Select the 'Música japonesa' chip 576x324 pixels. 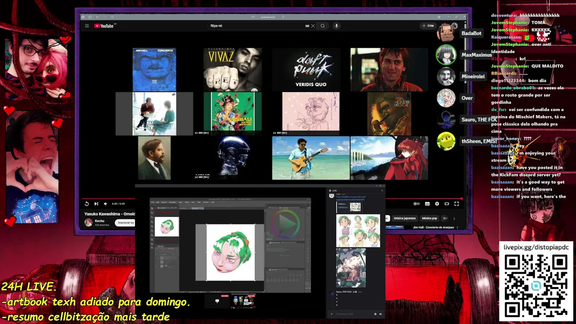coord(405,218)
